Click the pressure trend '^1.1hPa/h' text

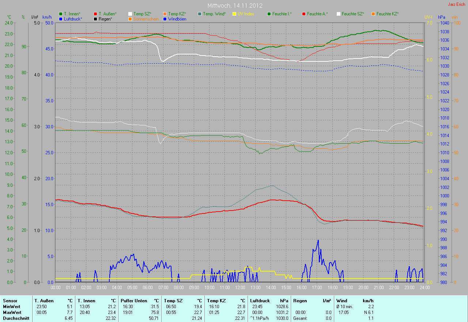click(260, 318)
